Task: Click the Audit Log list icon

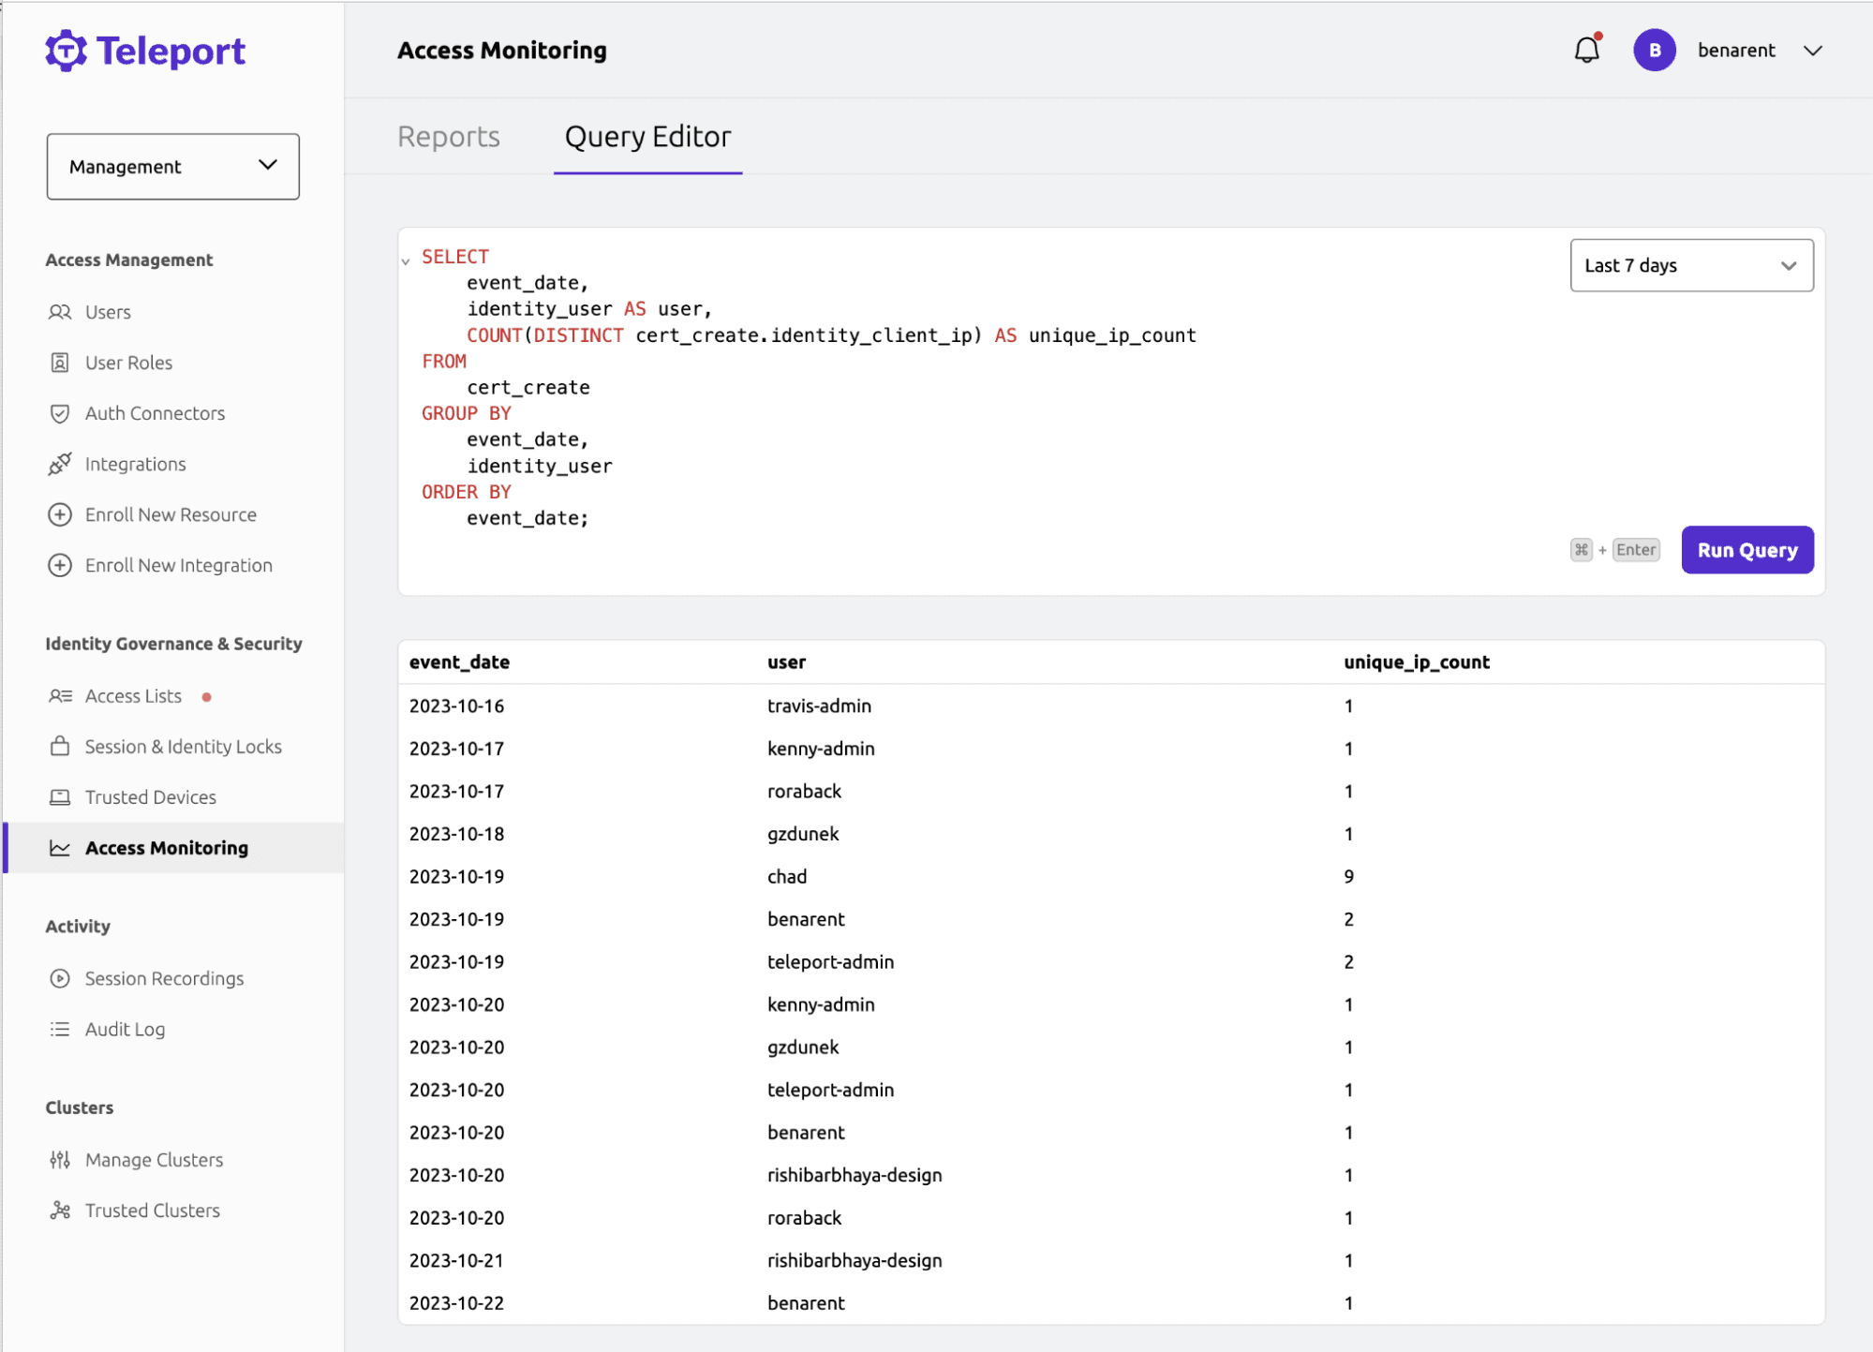Action: pos(60,1029)
